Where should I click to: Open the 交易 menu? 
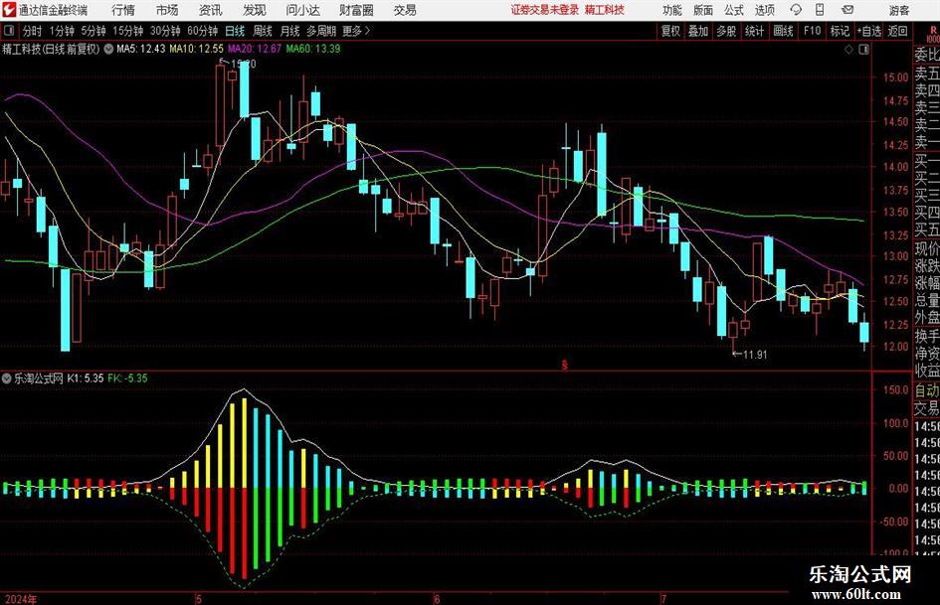coord(405,10)
